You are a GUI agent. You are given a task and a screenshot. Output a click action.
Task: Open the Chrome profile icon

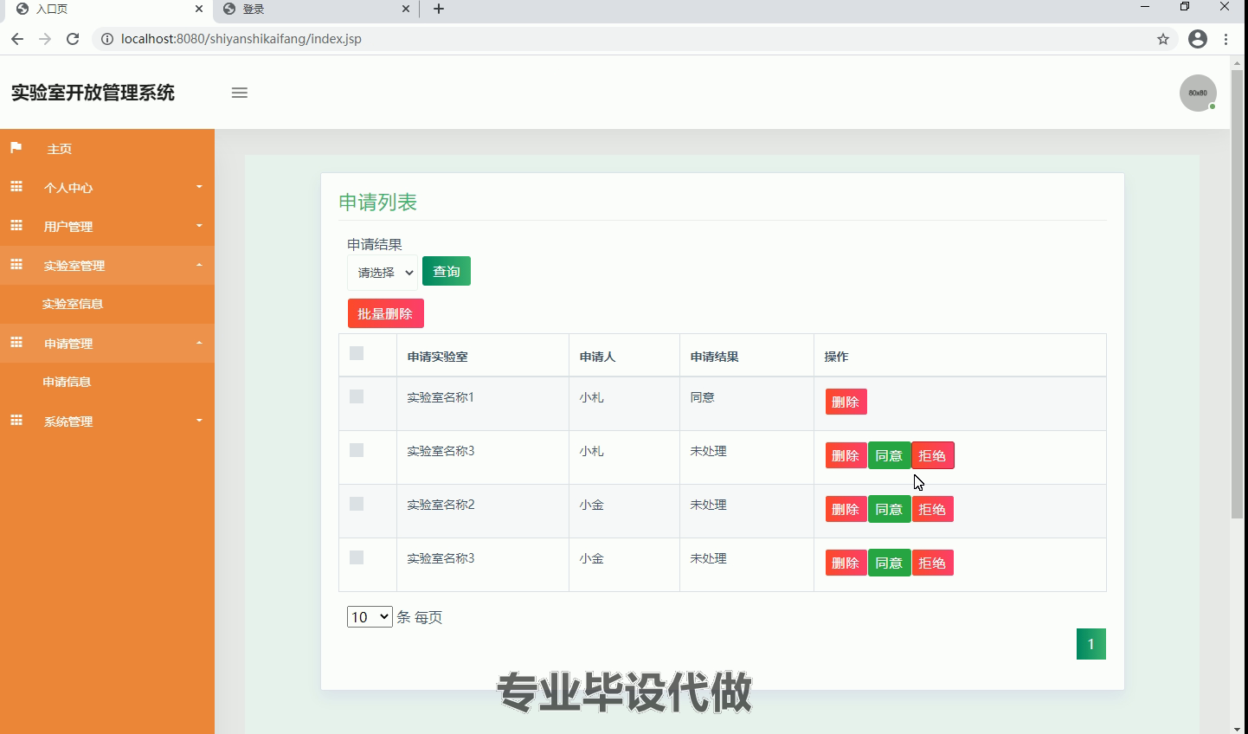[x=1198, y=39]
